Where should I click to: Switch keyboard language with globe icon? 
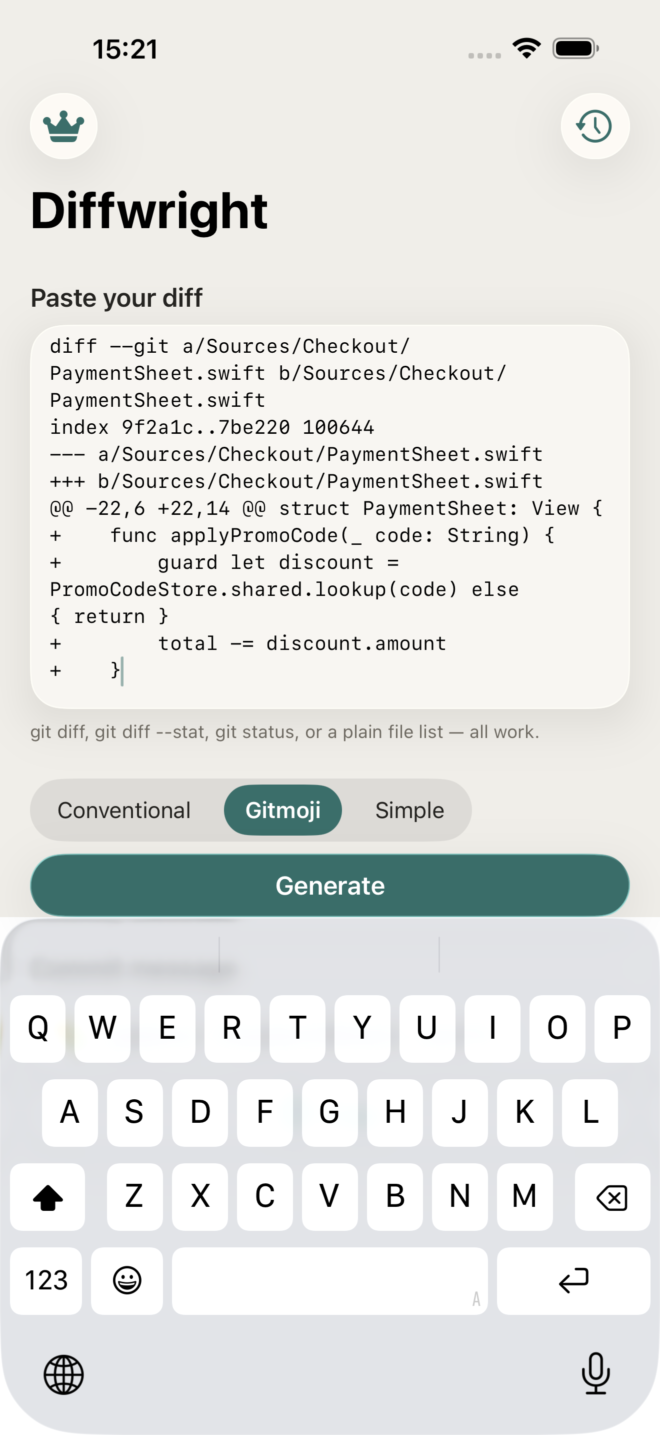point(63,1374)
